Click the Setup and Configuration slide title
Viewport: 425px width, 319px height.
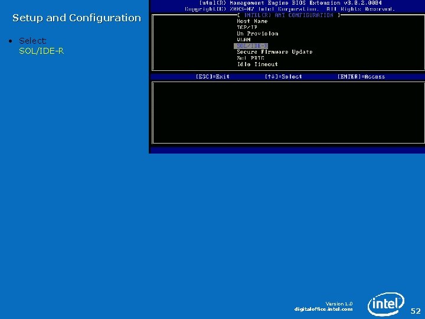[x=77, y=18]
